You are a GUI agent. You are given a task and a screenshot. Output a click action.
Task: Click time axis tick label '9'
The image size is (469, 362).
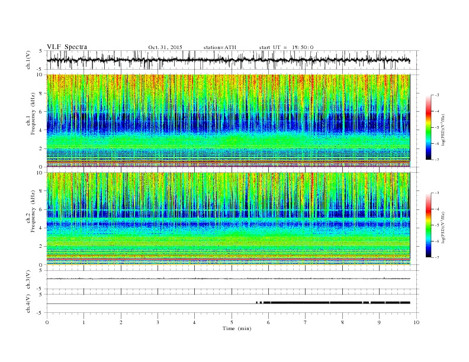tap(379, 322)
